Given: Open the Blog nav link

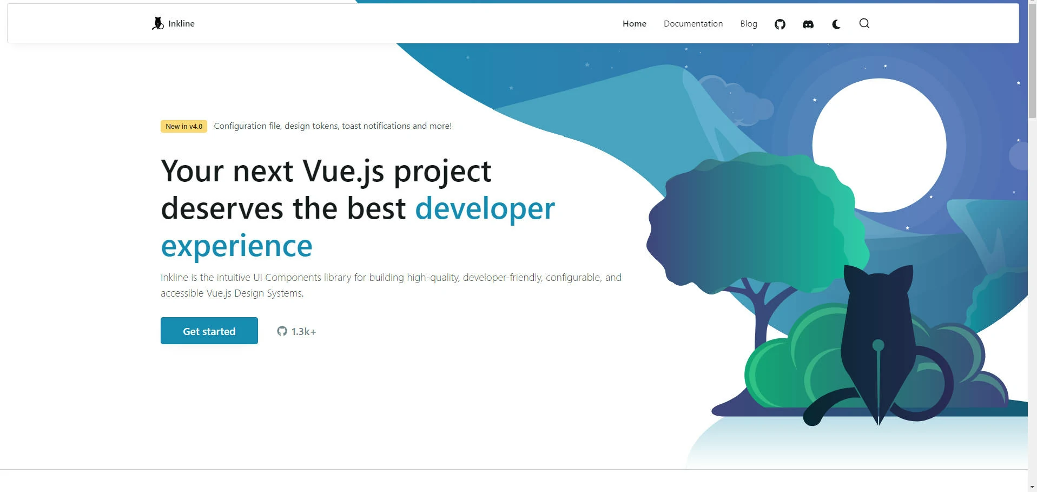Looking at the screenshot, I should [x=748, y=24].
